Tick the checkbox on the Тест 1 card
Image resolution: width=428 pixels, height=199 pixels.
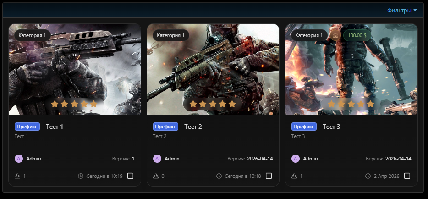point(131,176)
